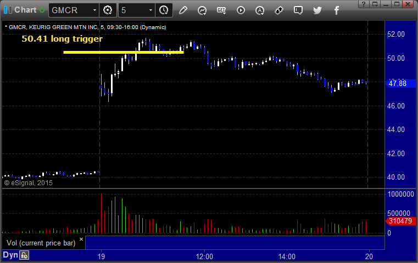The height and width of the screenshot is (263, 418).
Task: Select the Vol (current price bar) tab
Action: 41,243
